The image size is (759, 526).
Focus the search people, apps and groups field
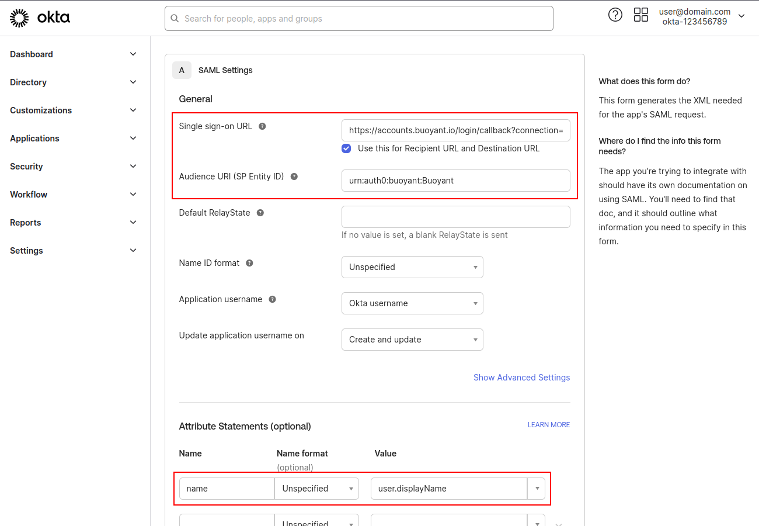(359, 19)
